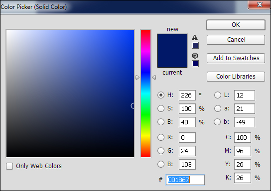Screen dimensions: 271x191
Task: Click the current color swatch
Action: [x=172, y=59]
